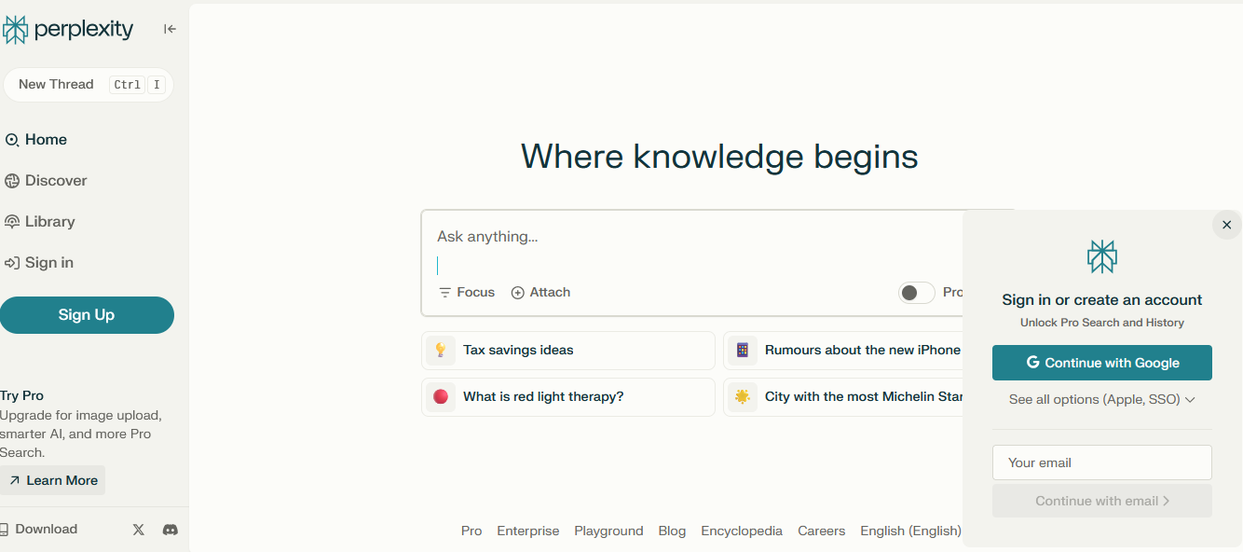Open the Focus options
The height and width of the screenshot is (552, 1243).
pyautogui.click(x=467, y=293)
